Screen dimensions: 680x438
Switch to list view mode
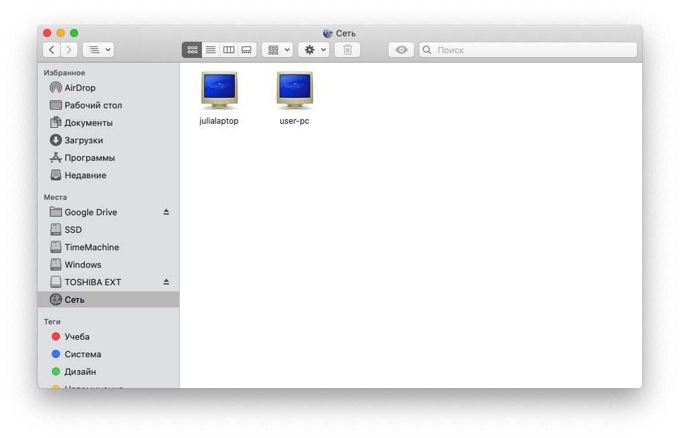point(210,50)
